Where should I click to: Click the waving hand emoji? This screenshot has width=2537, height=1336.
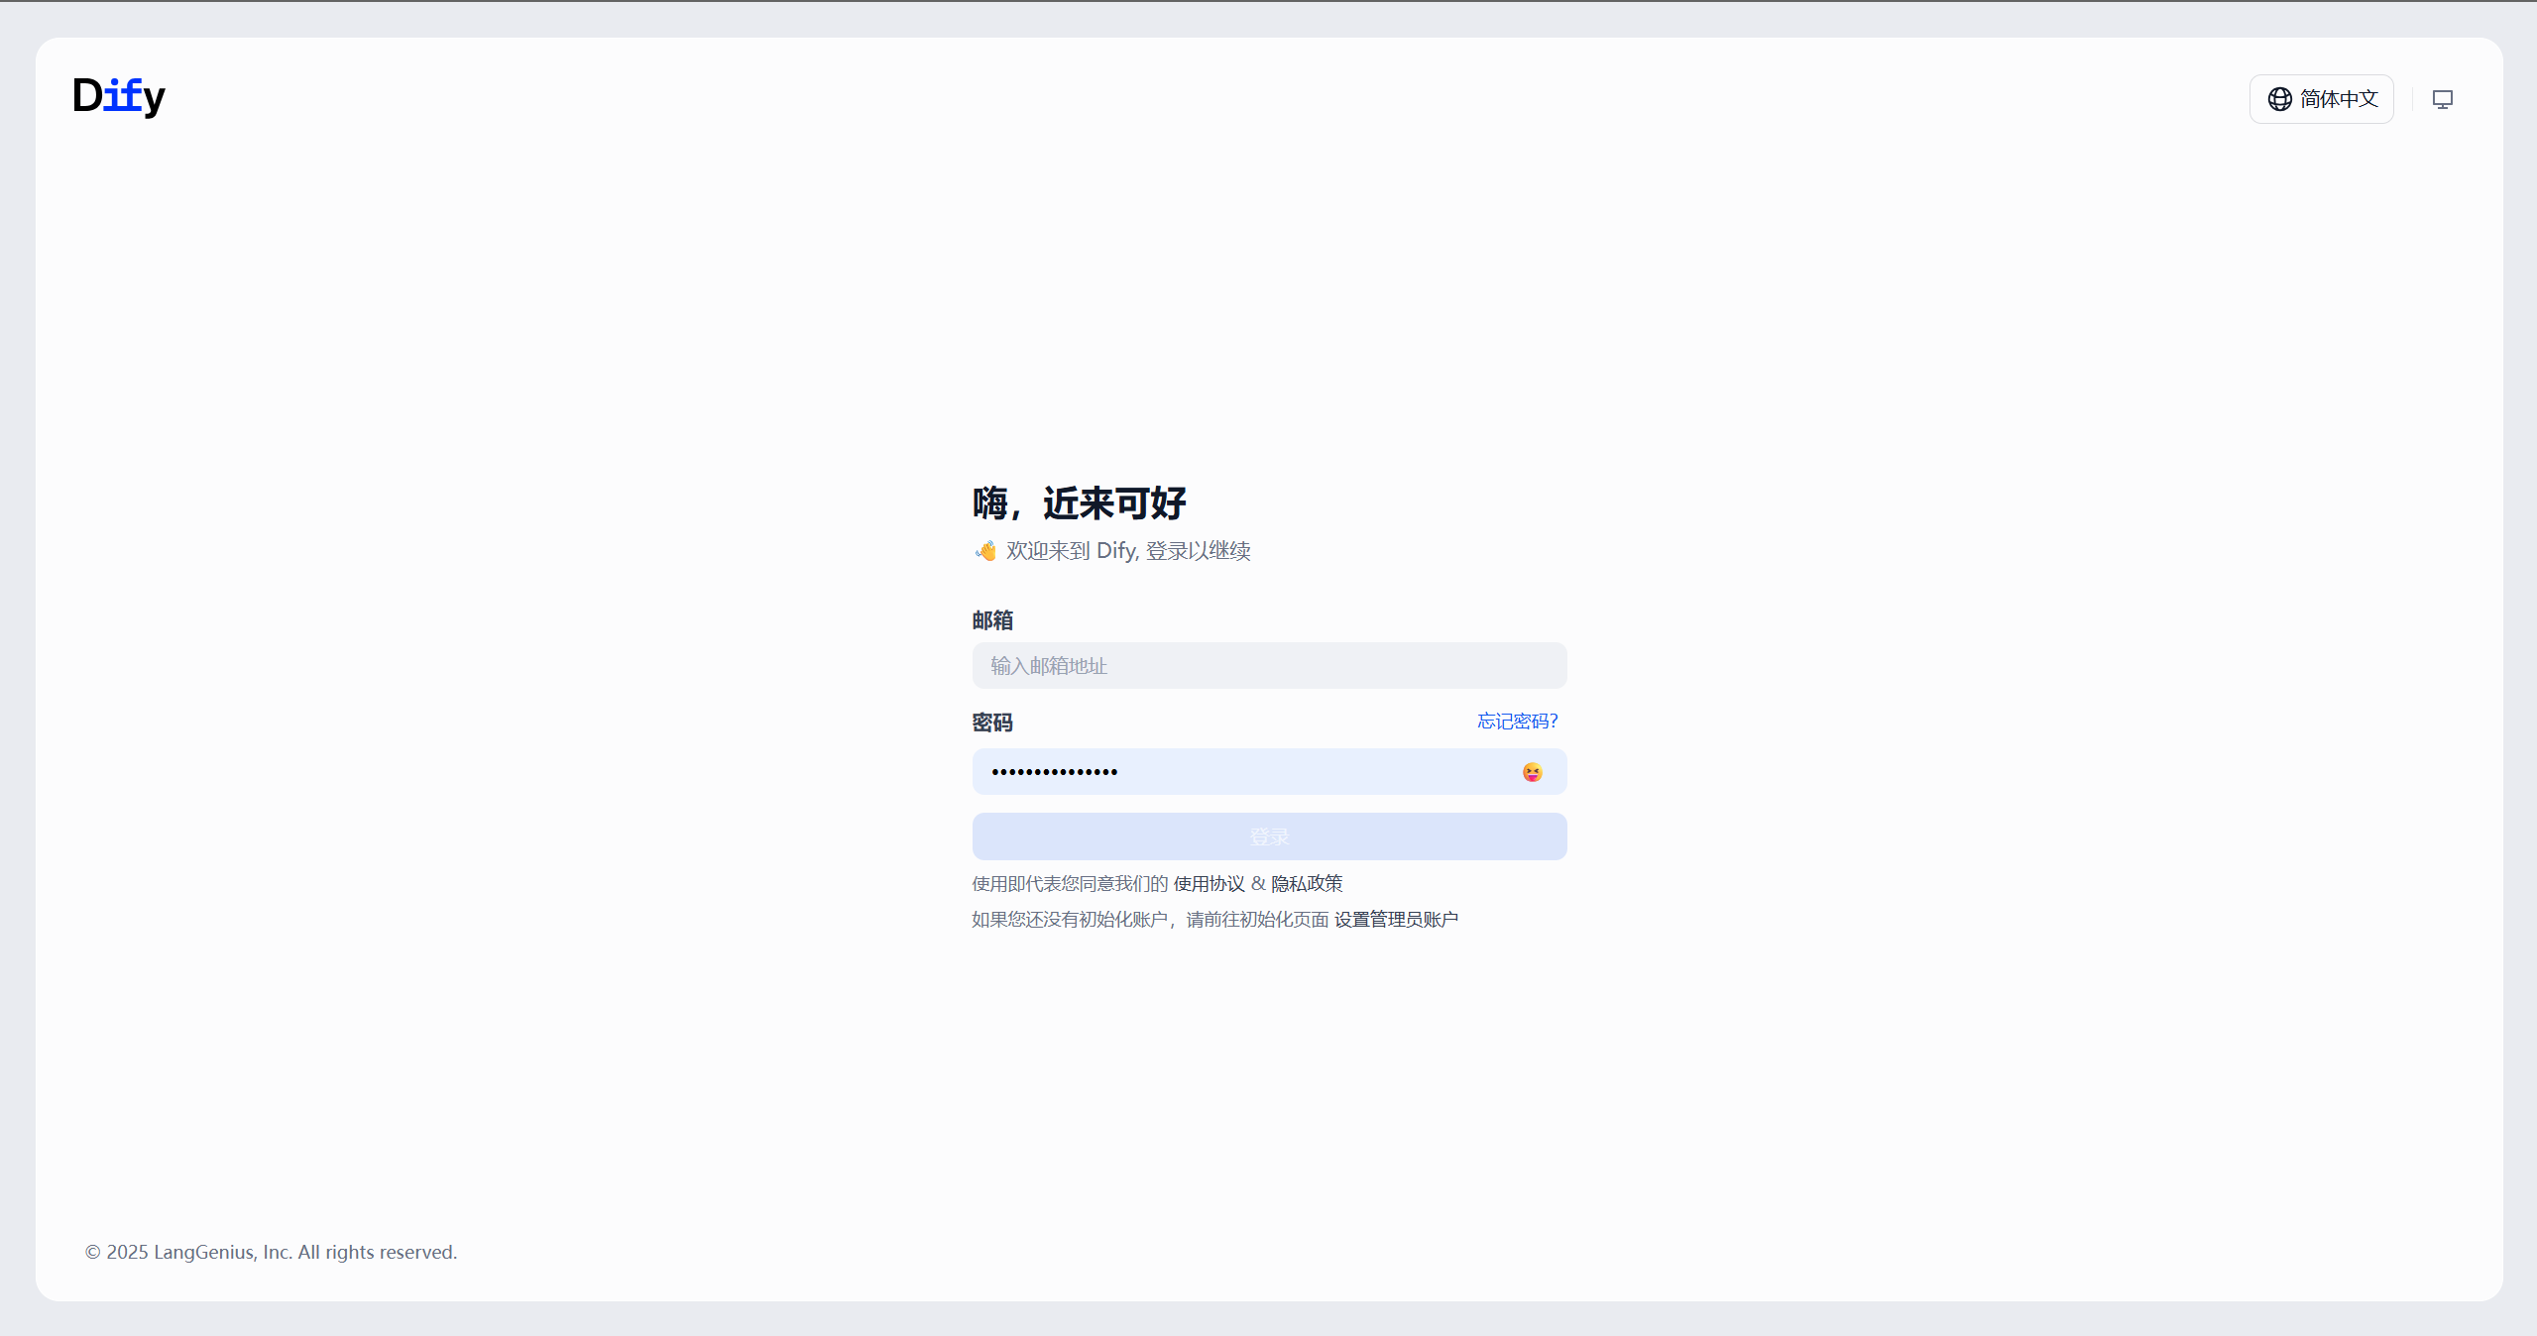985,551
